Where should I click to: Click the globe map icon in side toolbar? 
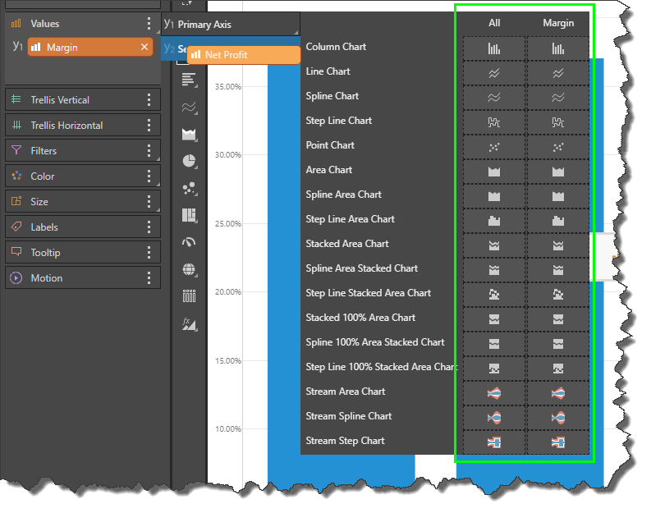[190, 269]
